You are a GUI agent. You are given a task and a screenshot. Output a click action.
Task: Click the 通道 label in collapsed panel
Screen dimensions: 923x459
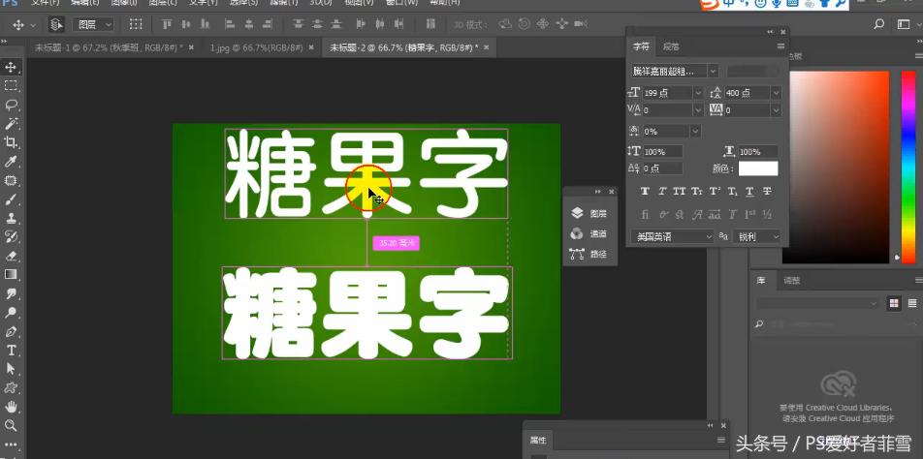[598, 234]
